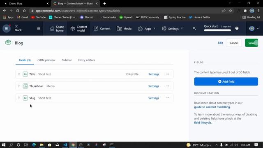Switch to the Sidebar tab
This screenshot has width=263, height=148.
[67, 60]
